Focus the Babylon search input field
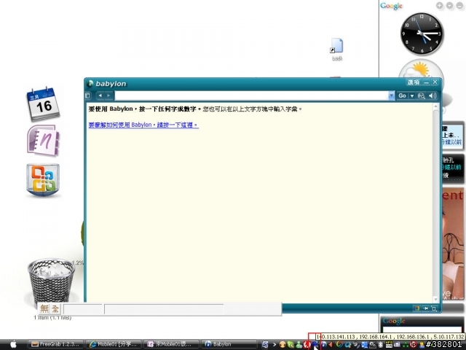The width and height of the screenshot is (466, 350). (x=251, y=96)
